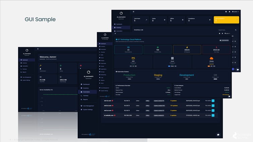Click cyan action button in st.website.com row

click(213, 115)
